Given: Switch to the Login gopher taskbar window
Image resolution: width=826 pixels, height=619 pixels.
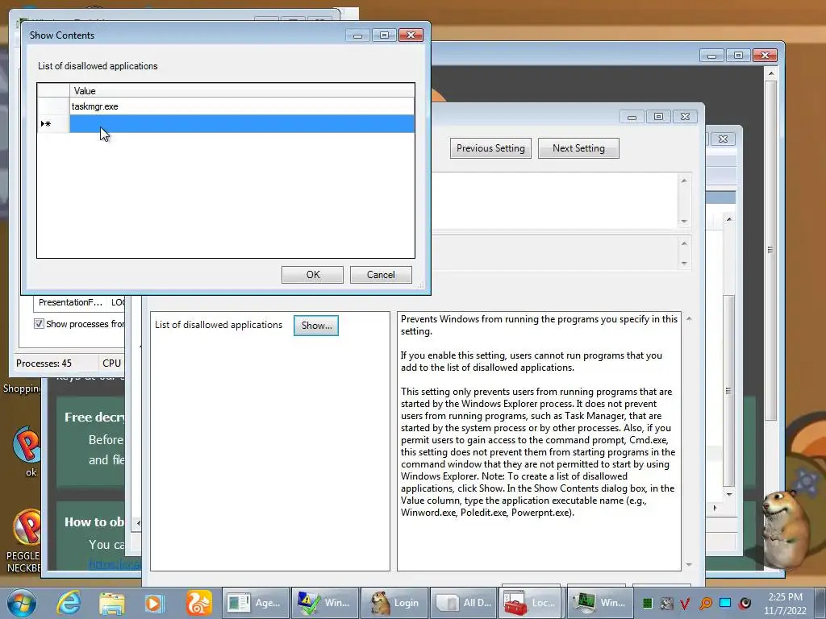Looking at the screenshot, I should click(394, 603).
